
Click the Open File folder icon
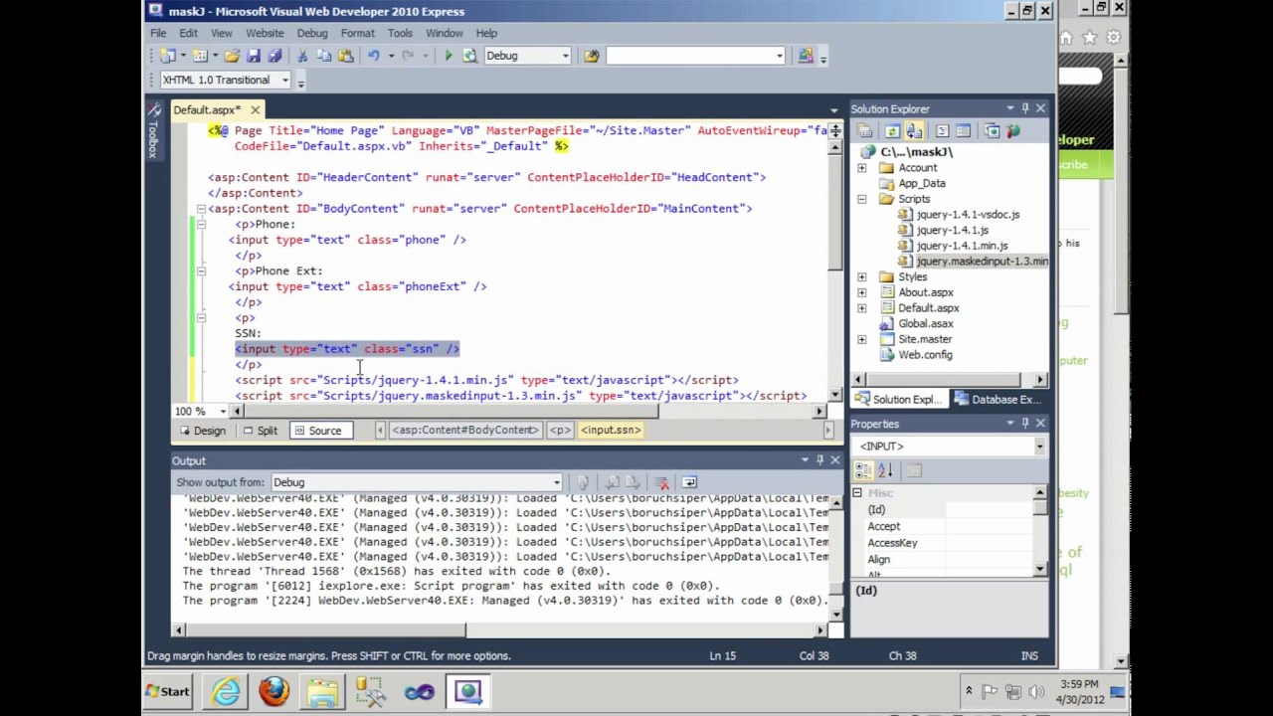[232, 56]
